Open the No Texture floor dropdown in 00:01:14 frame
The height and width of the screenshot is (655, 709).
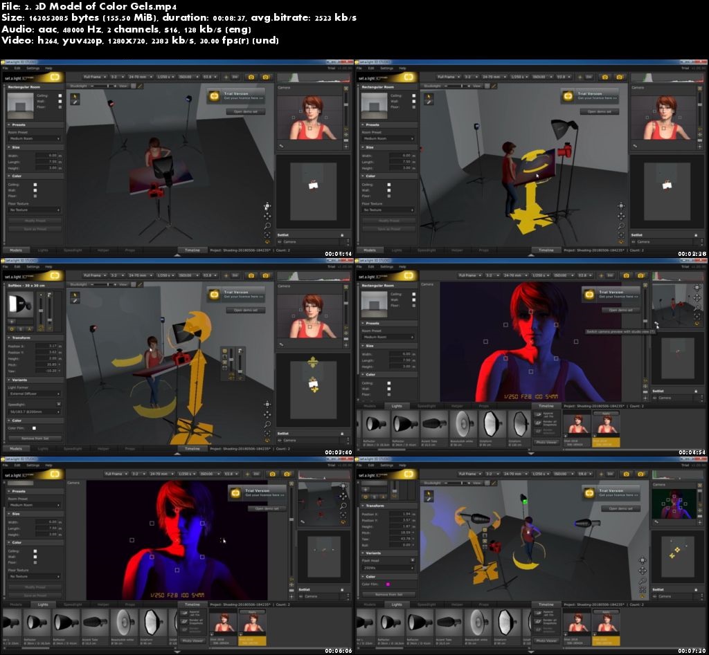point(34,210)
